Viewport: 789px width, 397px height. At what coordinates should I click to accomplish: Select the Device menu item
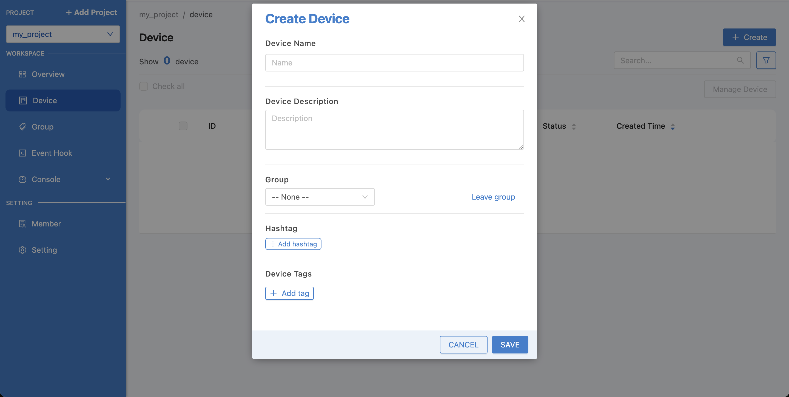point(63,100)
